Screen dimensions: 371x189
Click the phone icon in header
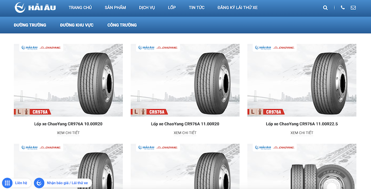coord(343,8)
